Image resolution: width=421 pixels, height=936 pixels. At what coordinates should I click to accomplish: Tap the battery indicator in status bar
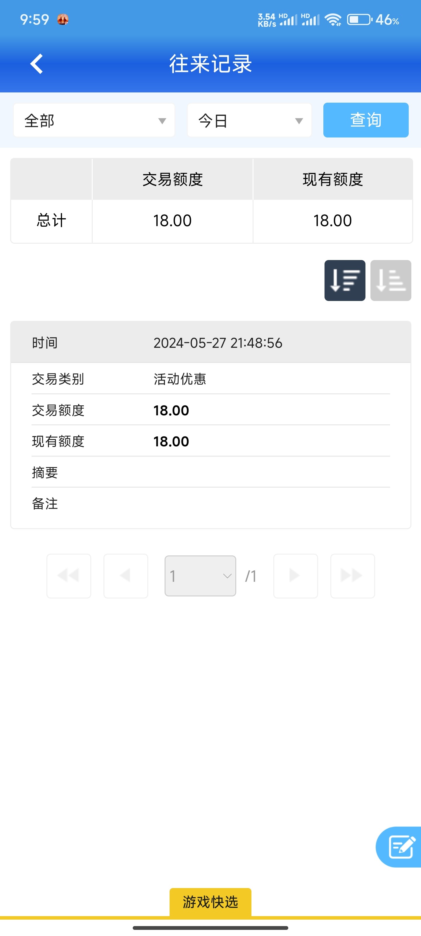(x=359, y=20)
